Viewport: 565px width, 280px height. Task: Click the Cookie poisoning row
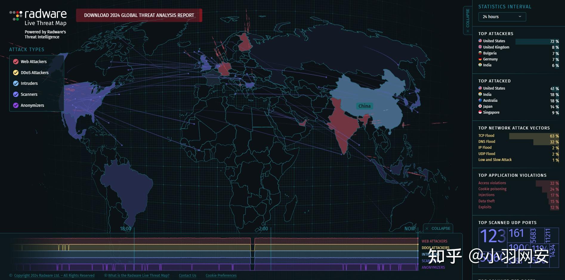click(518, 189)
